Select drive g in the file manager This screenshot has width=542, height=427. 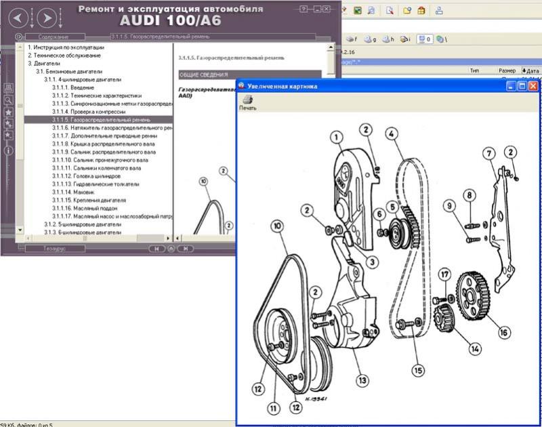point(370,39)
